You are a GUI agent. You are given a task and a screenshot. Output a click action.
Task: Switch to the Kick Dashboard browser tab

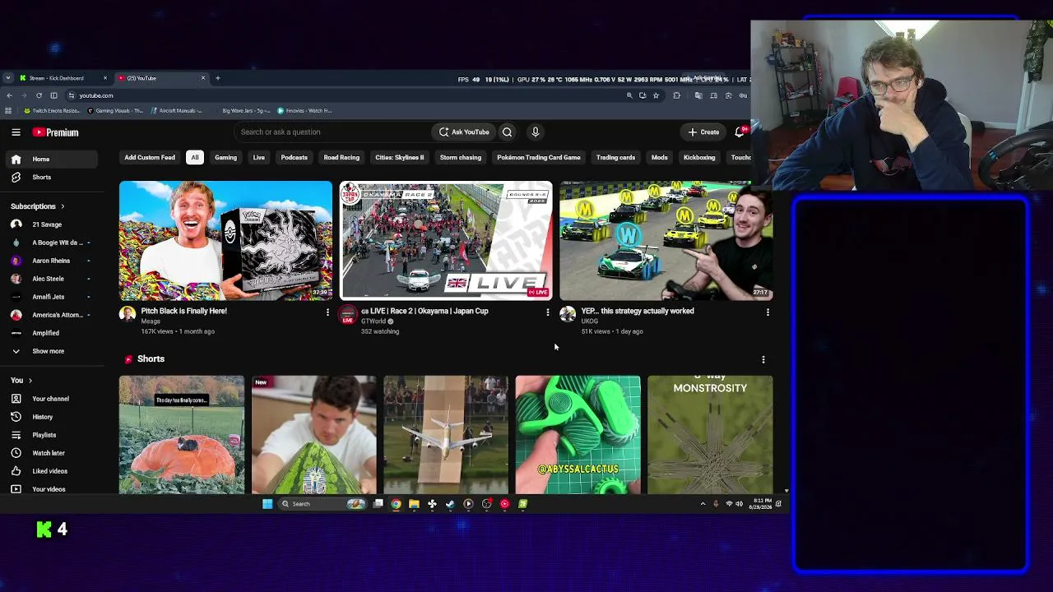point(63,78)
